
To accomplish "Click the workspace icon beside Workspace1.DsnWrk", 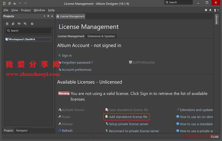I will click(x=7, y=39).
